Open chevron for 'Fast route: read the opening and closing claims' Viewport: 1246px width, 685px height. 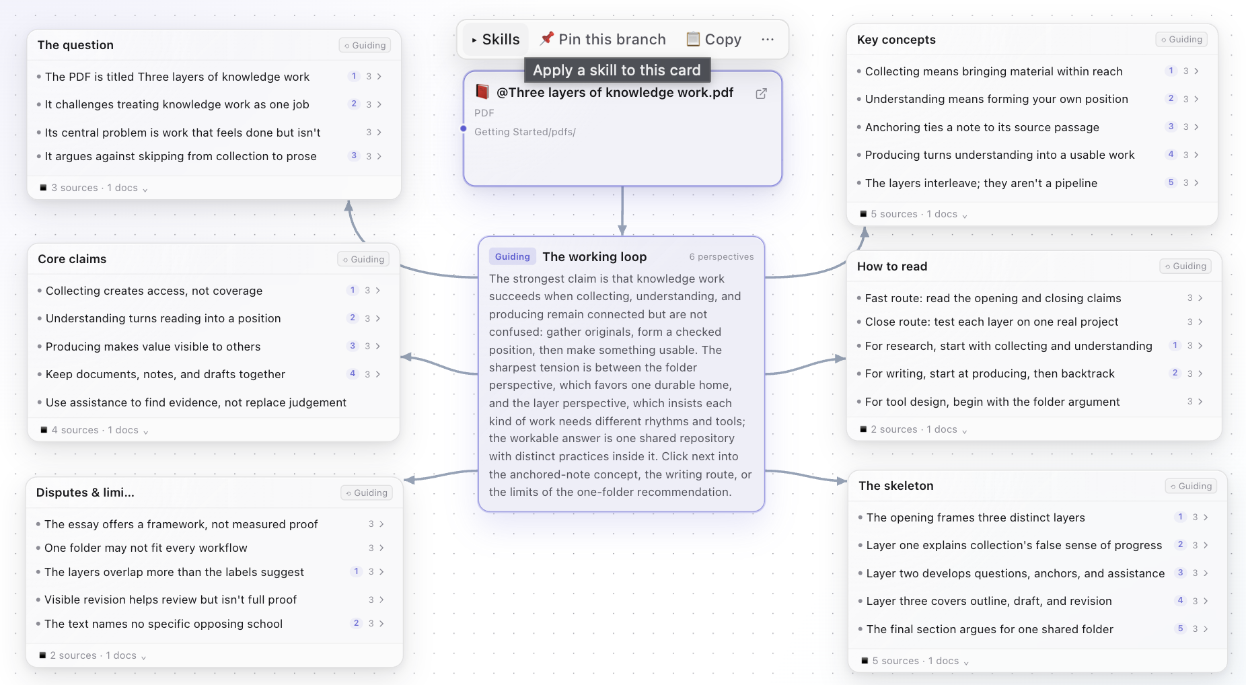point(1200,297)
